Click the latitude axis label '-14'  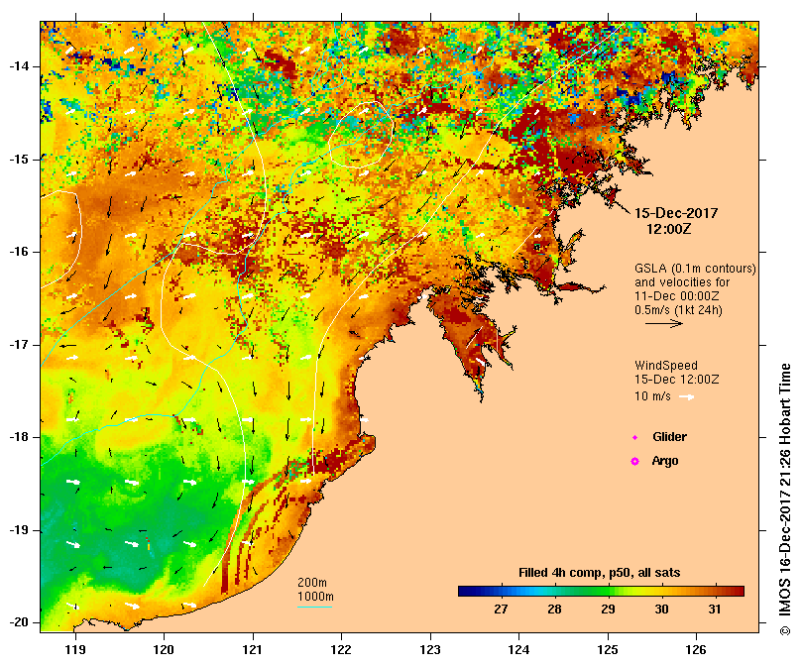(19, 66)
